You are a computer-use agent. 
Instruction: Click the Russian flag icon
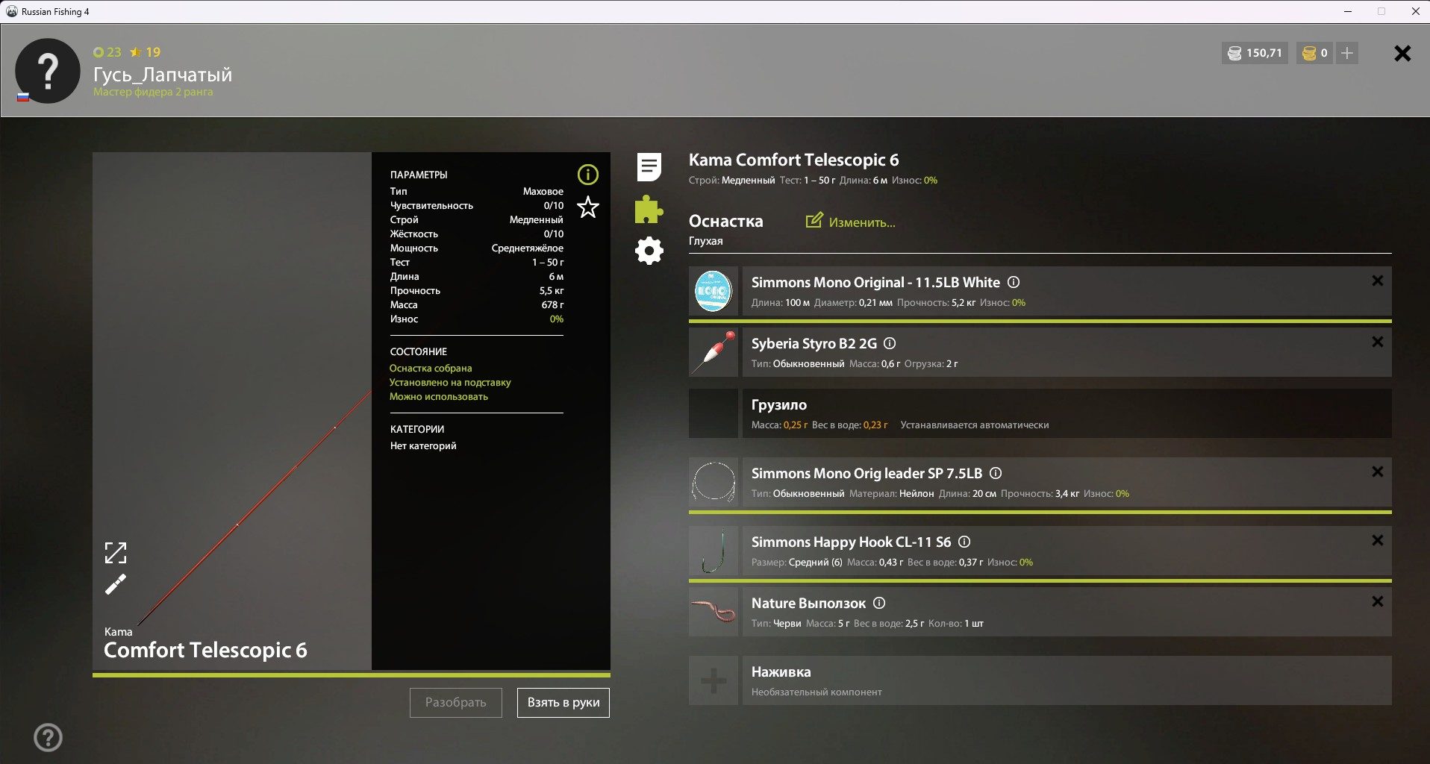pyautogui.click(x=23, y=97)
